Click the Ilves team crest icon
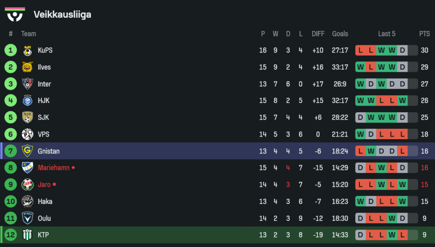The width and height of the screenshot is (435, 247). click(x=27, y=67)
